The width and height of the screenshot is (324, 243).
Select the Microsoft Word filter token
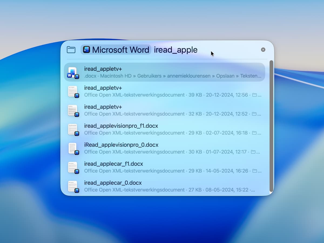(116, 50)
